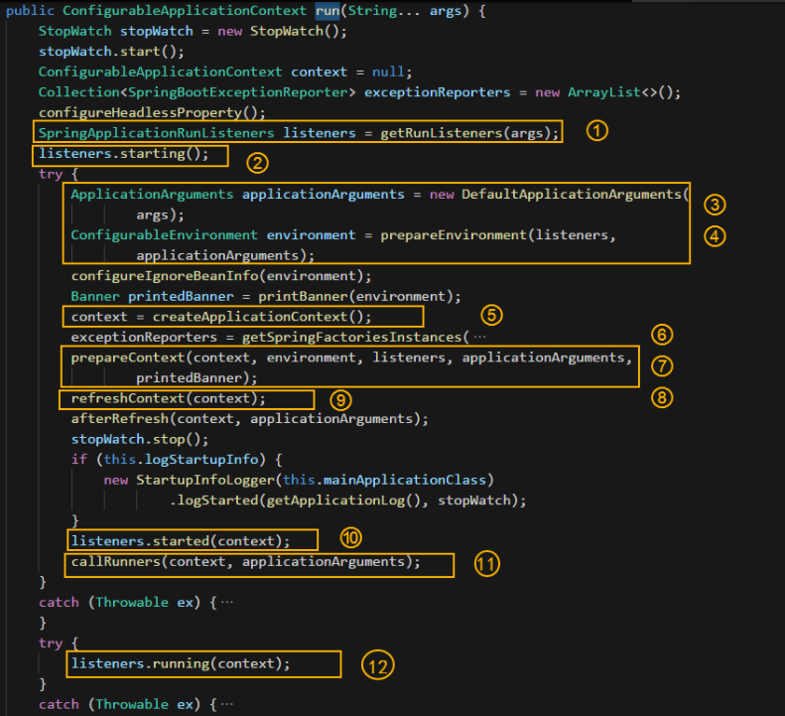Click the highlighted run method name
The image size is (785, 716).
coord(327,11)
